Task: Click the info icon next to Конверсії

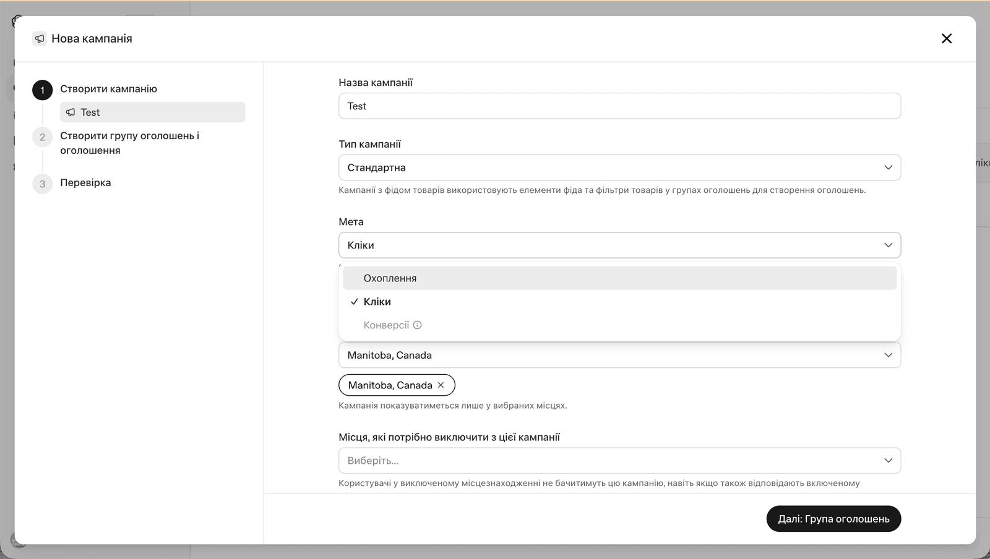Action: [x=417, y=325]
